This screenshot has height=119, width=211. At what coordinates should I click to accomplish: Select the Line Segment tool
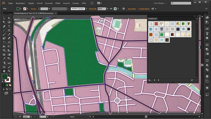click(x=4, y=30)
